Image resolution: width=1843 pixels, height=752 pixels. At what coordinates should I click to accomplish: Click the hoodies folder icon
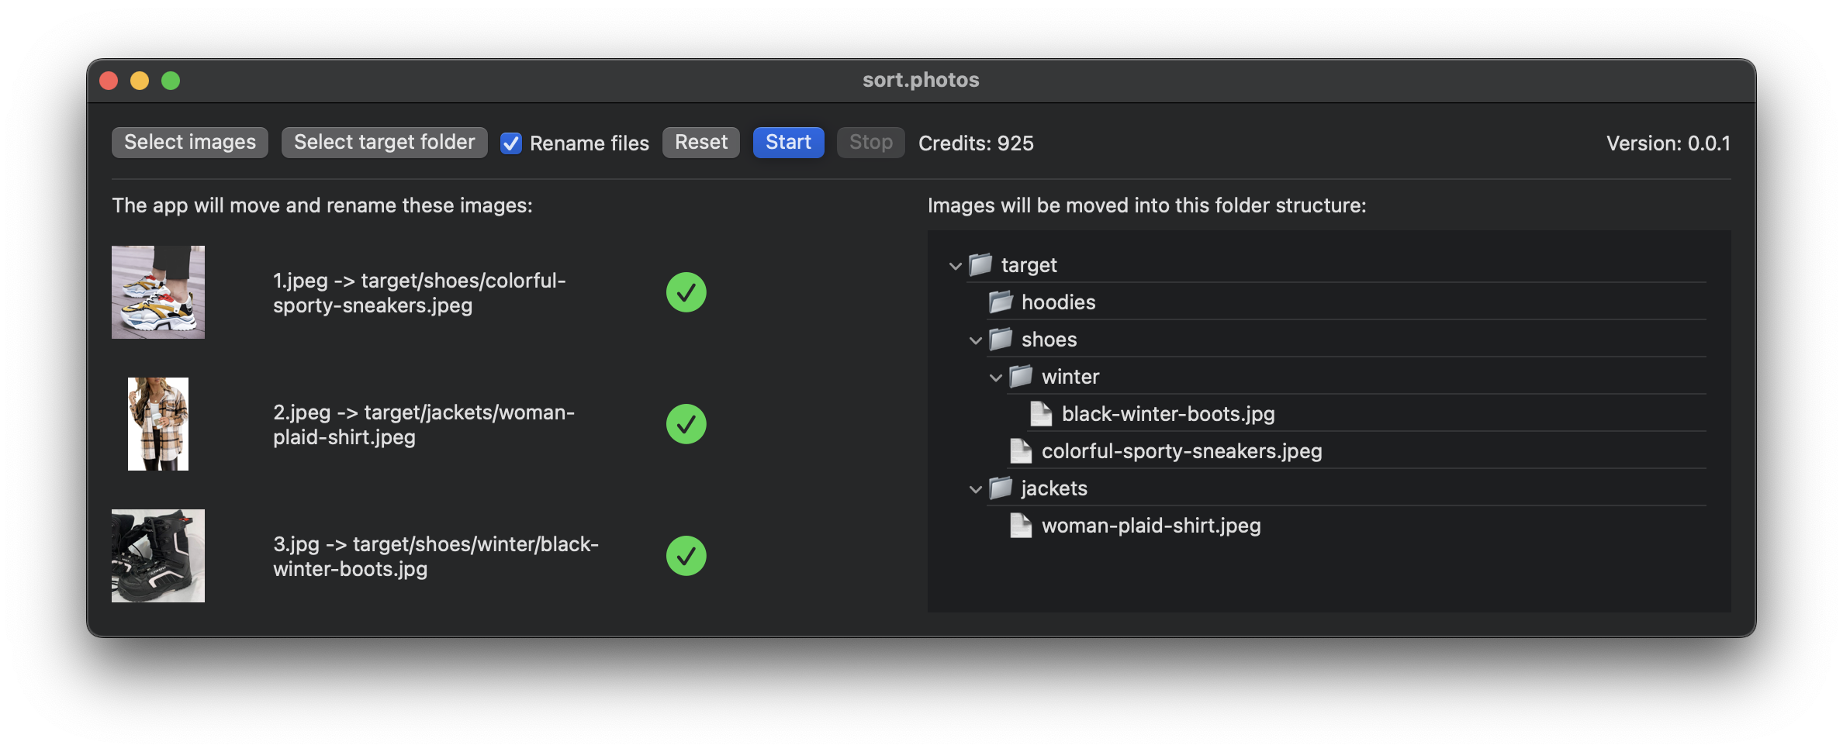pos(1001,302)
